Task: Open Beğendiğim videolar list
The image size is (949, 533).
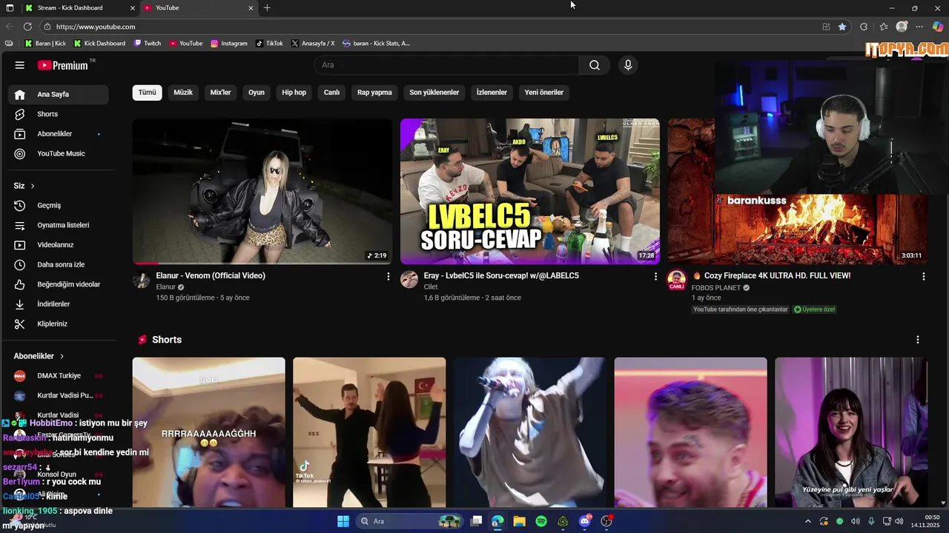Action: coord(59,284)
